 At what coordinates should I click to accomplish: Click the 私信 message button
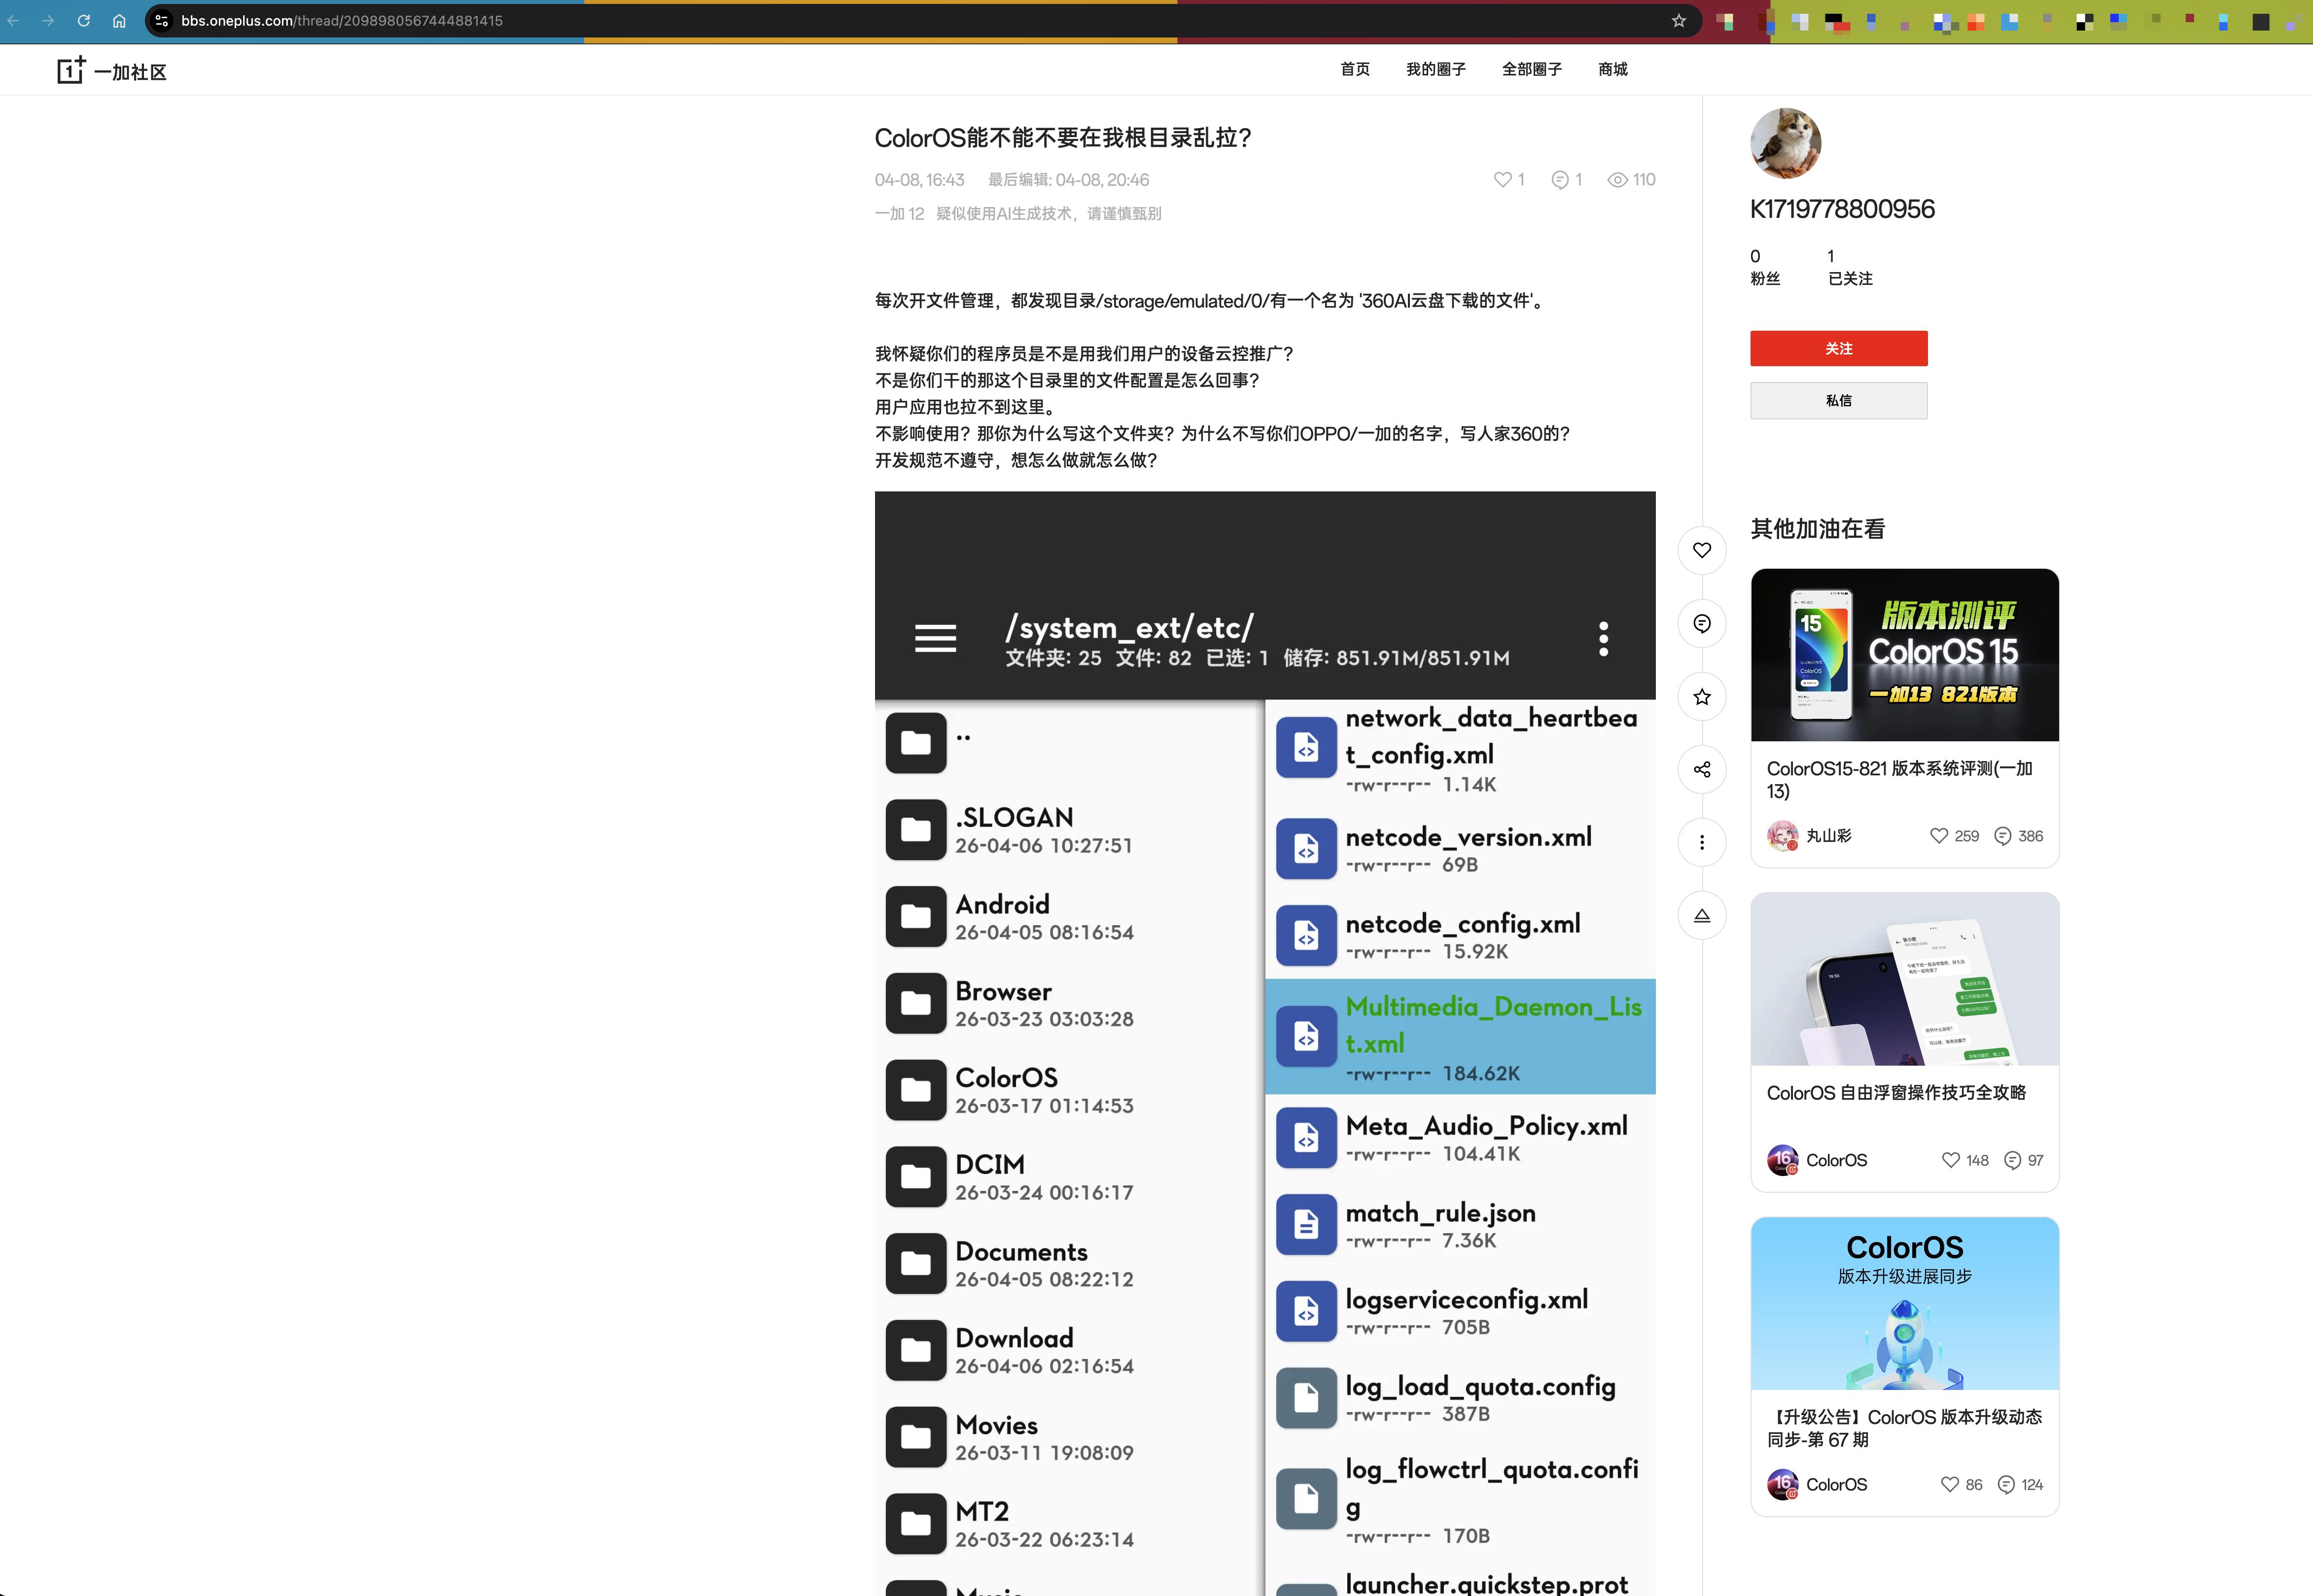tap(1838, 400)
